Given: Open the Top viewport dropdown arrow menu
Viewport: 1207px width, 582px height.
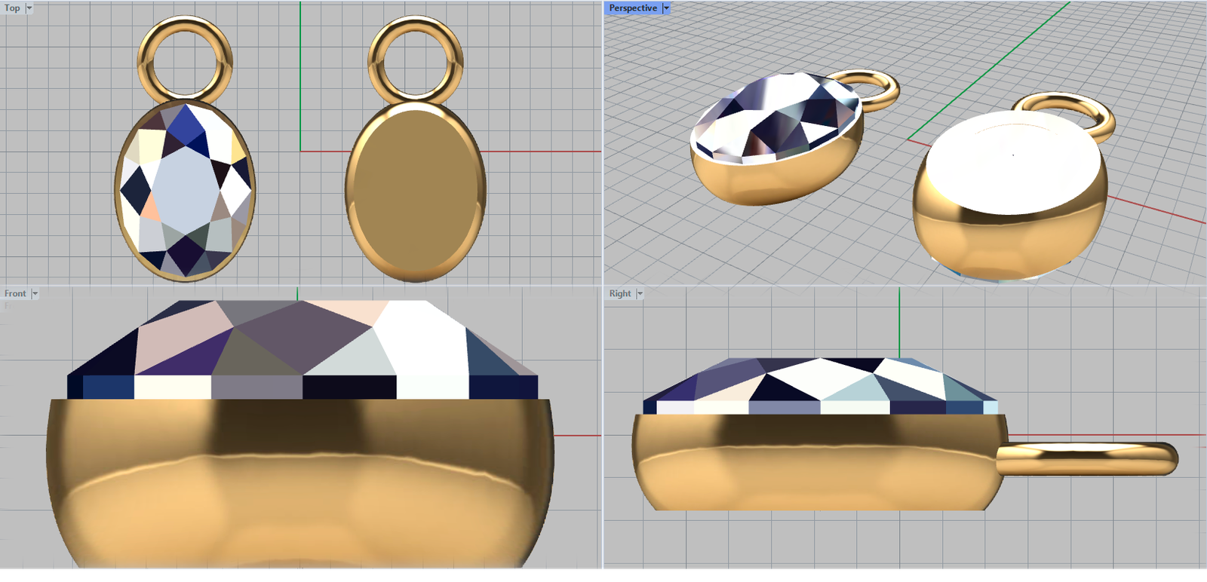Looking at the screenshot, I should point(29,8).
